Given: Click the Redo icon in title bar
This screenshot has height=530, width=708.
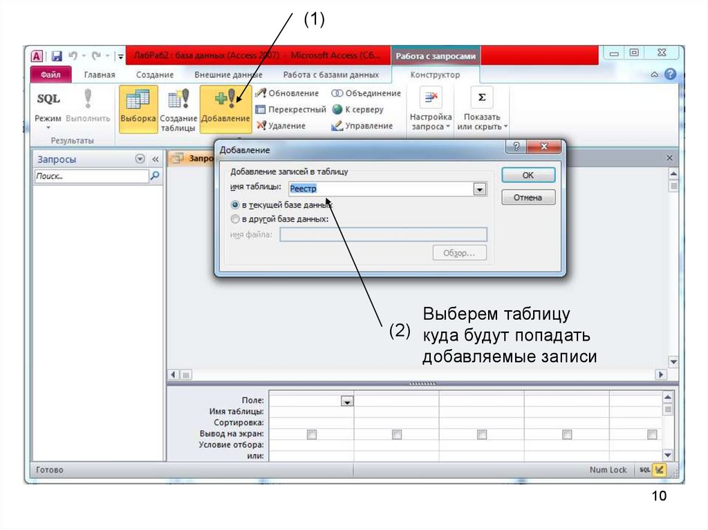Looking at the screenshot, I should pyautogui.click(x=96, y=55).
